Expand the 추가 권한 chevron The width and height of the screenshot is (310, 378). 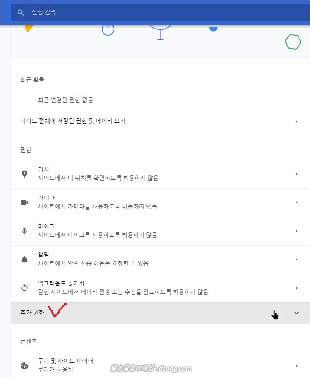click(x=296, y=313)
